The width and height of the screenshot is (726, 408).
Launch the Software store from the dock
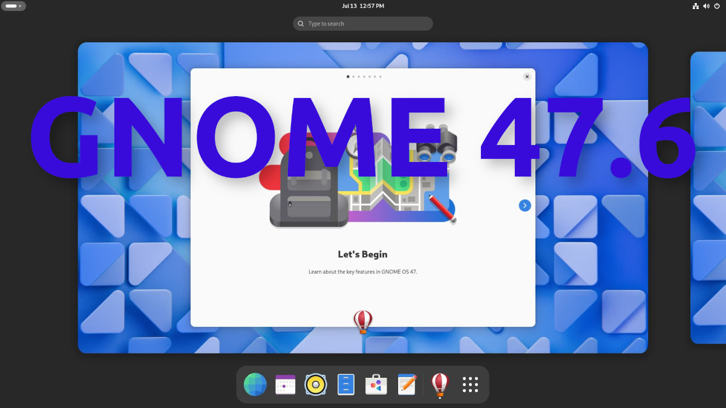[x=376, y=384]
